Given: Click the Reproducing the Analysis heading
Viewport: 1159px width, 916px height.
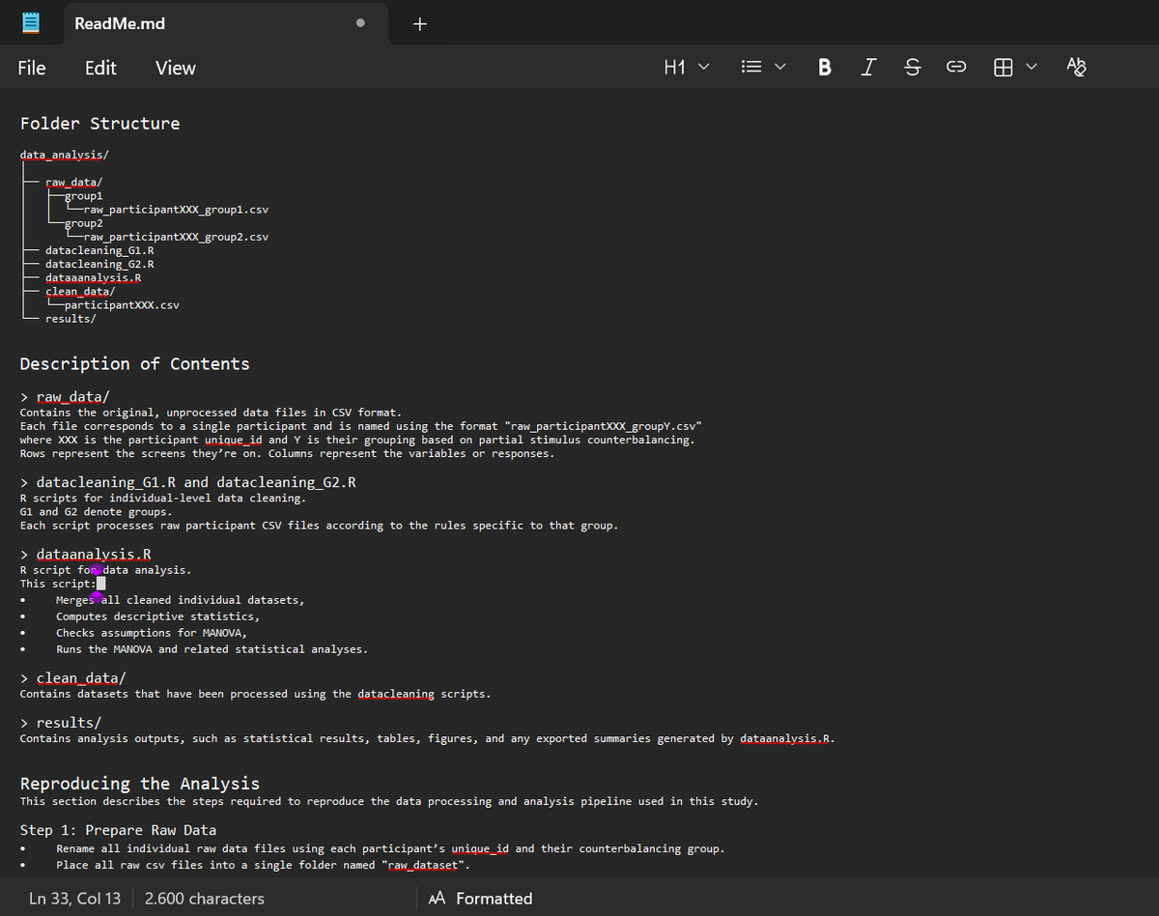Looking at the screenshot, I should click(x=140, y=784).
